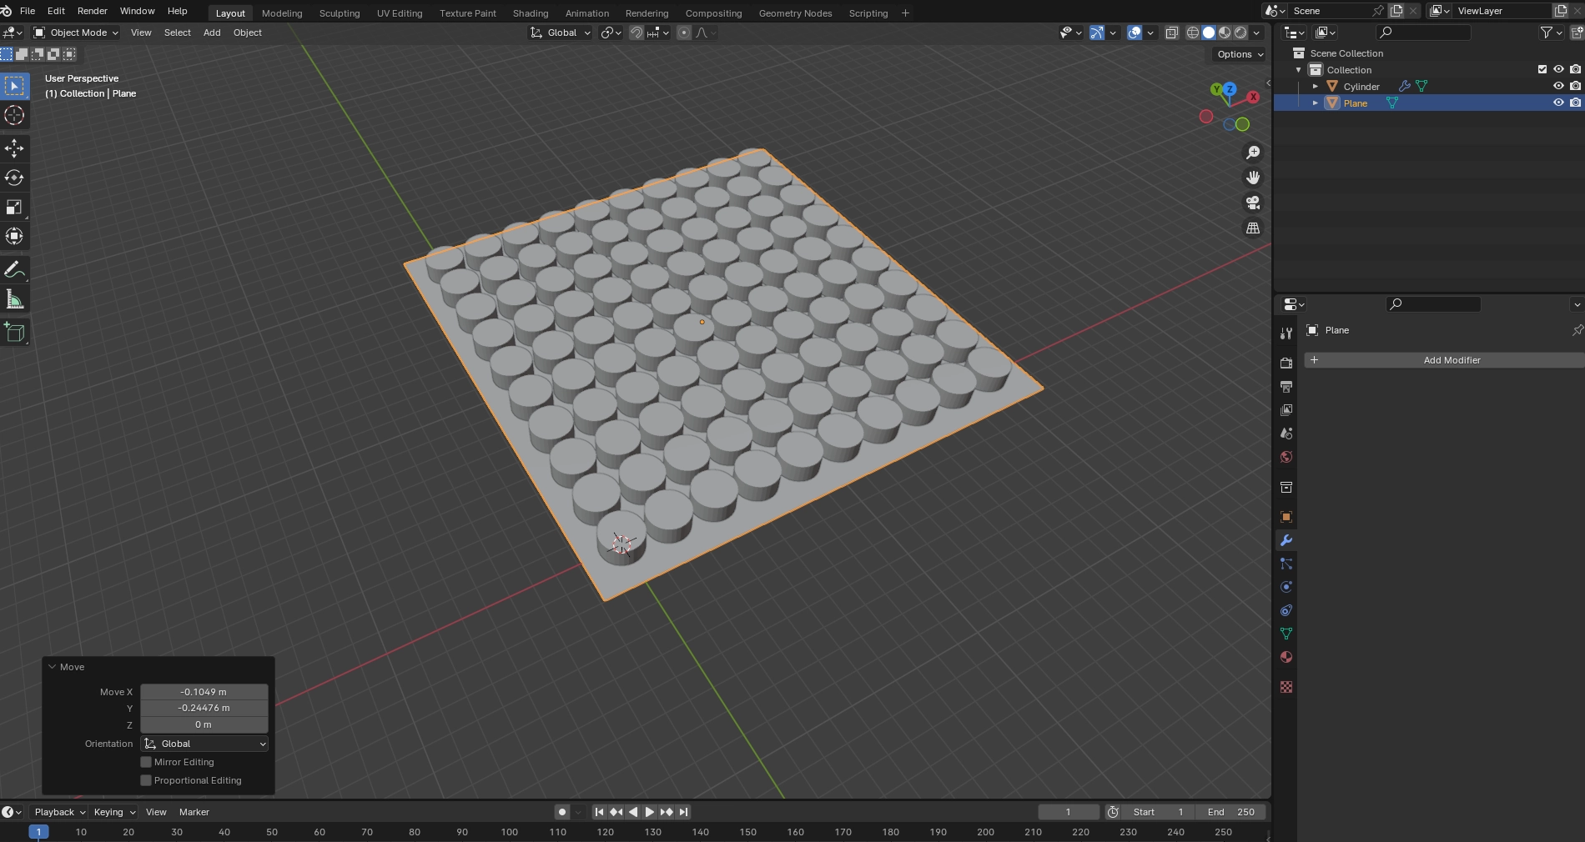
Task: Click the Add Modifier button
Action: click(x=1451, y=360)
